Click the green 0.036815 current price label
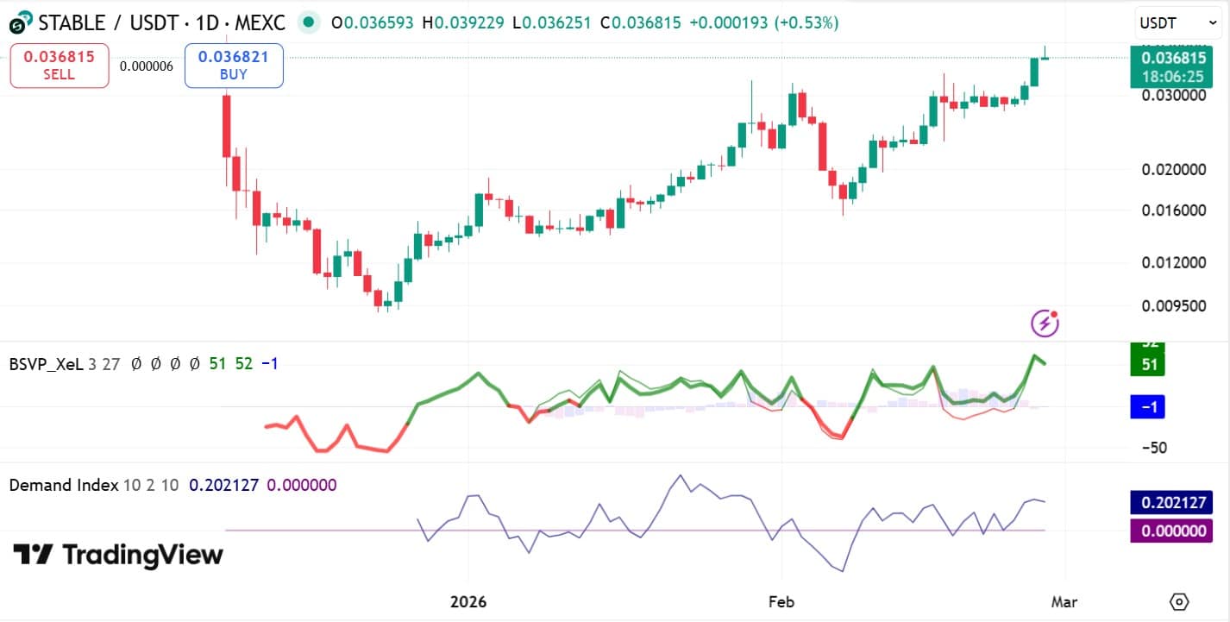This screenshot has width=1230, height=622. click(1176, 58)
